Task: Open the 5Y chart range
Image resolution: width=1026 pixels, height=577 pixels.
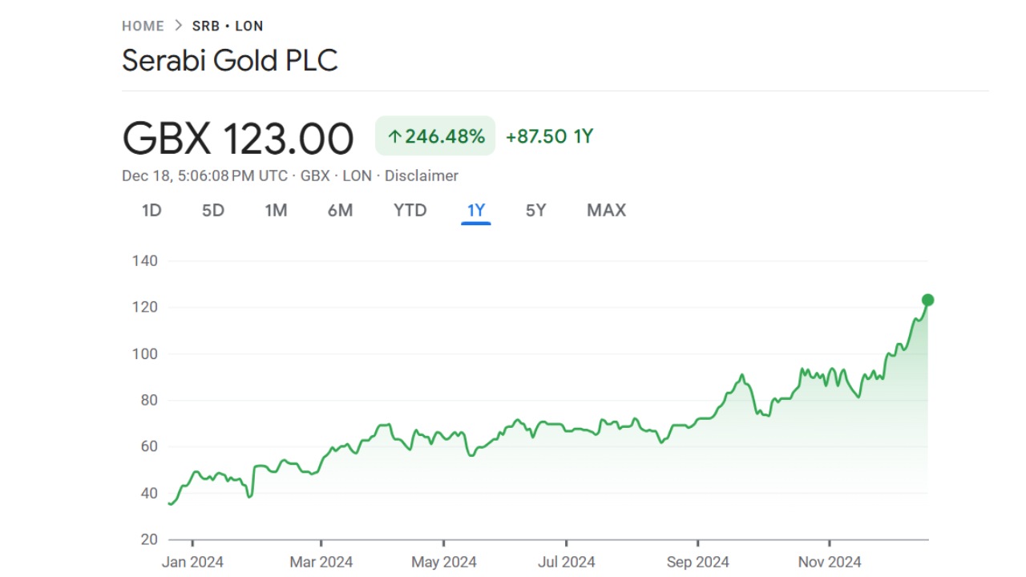Action: [535, 211]
